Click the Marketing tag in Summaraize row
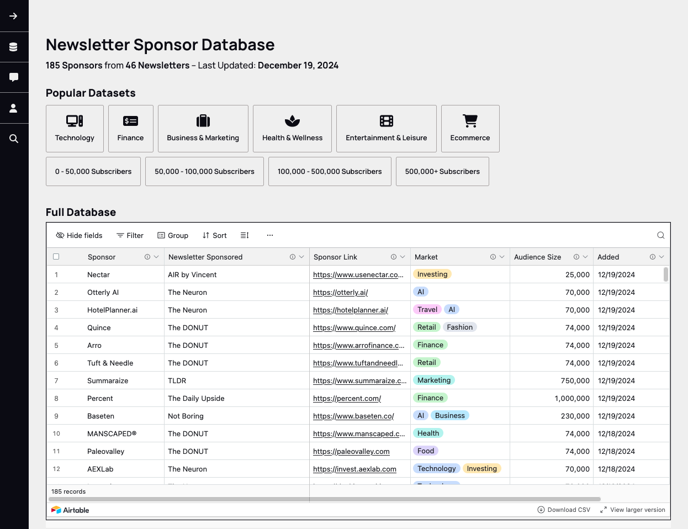The width and height of the screenshot is (688, 529). [x=434, y=380]
